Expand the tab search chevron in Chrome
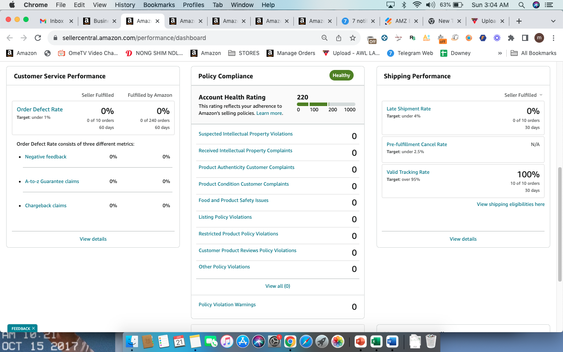The image size is (563, 352). tap(553, 21)
